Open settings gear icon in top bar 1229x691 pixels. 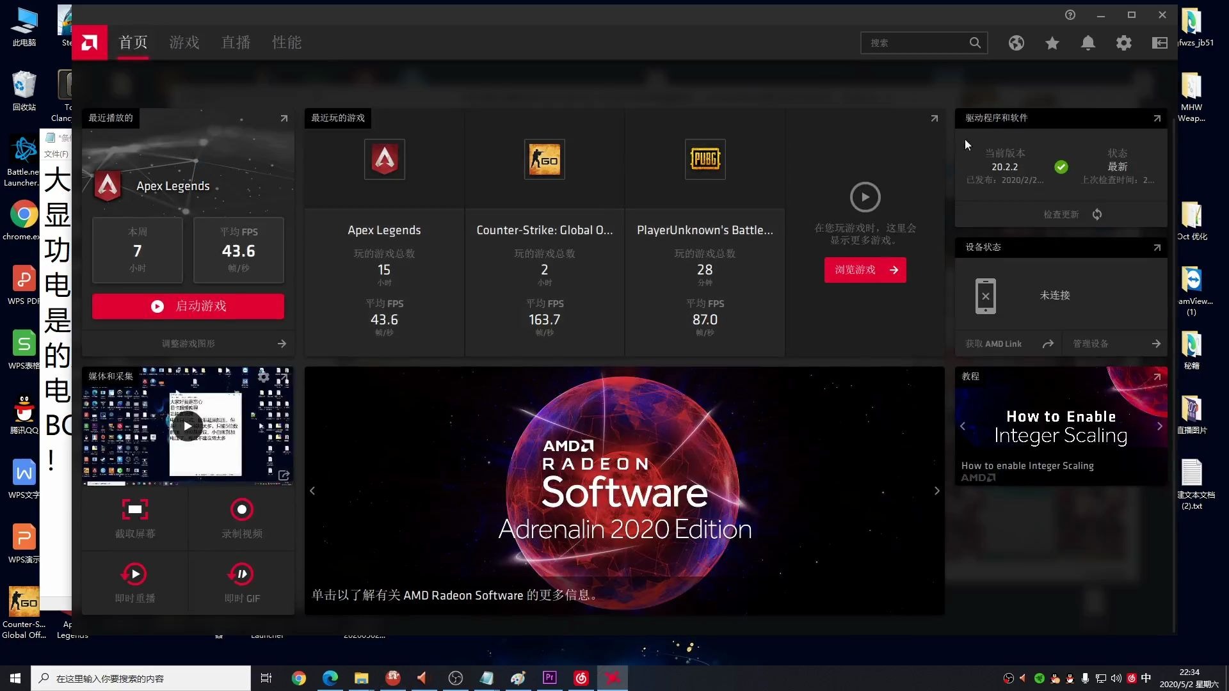tap(1124, 43)
